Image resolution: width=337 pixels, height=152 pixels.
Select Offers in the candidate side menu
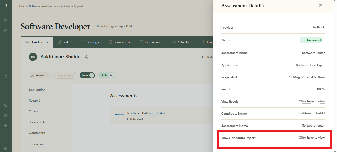click(33, 111)
